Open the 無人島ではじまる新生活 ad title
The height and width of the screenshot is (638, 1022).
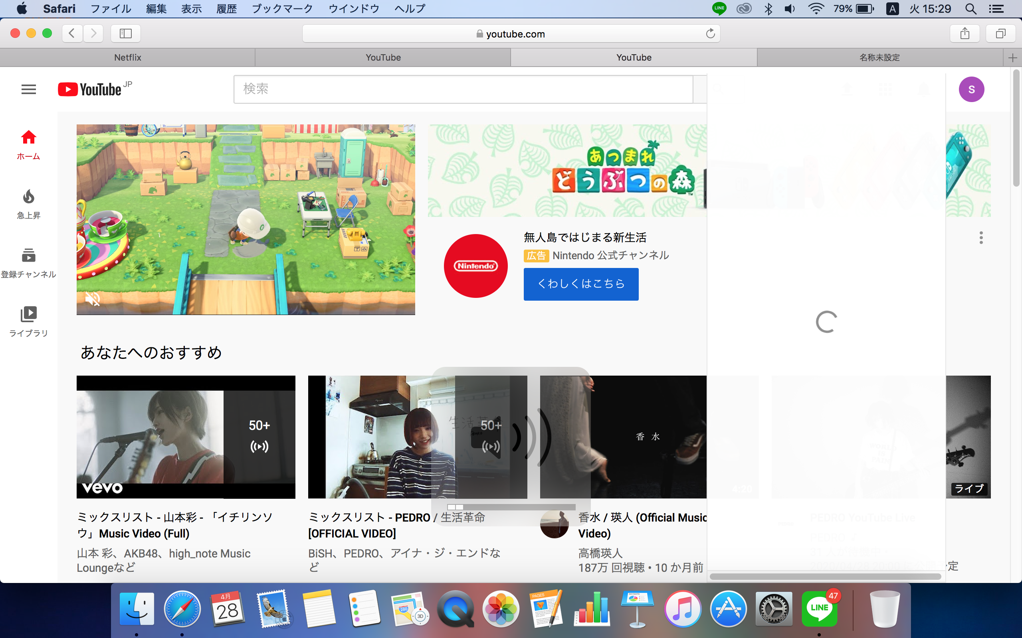[x=585, y=238]
